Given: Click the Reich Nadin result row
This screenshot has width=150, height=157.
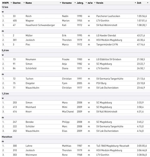Looking at the screenshot, I should (76, 16).
